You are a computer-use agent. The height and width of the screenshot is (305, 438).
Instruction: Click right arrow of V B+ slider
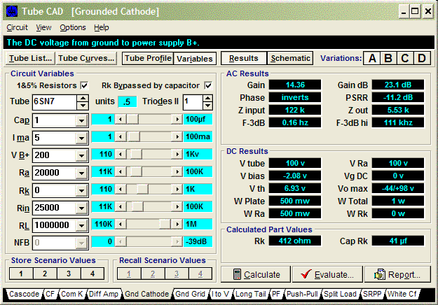(177, 154)
